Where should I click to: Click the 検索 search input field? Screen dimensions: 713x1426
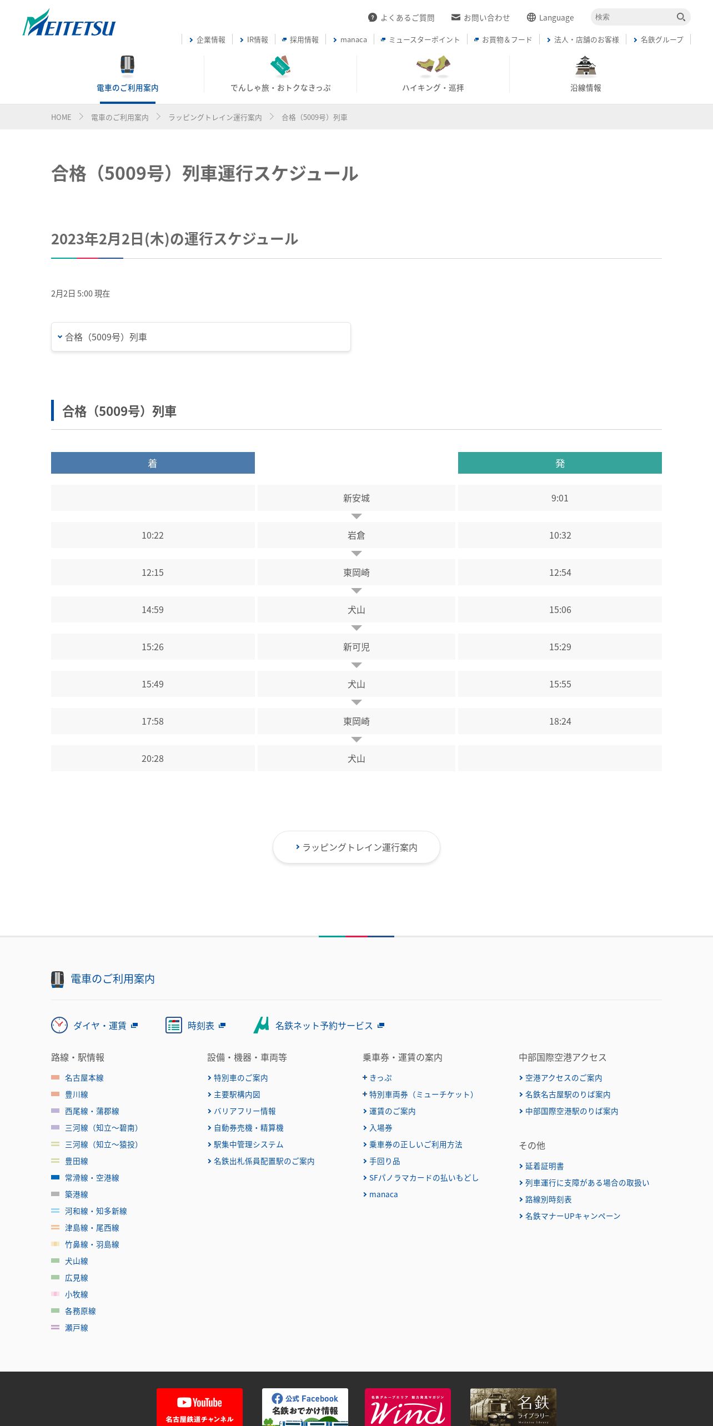pos(633,17)
